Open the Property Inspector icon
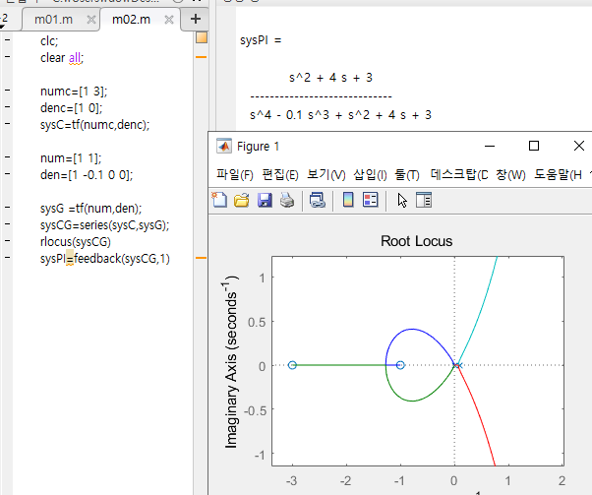Image resolution: width=592 pixels, height=495 pixels. (424, 200)
